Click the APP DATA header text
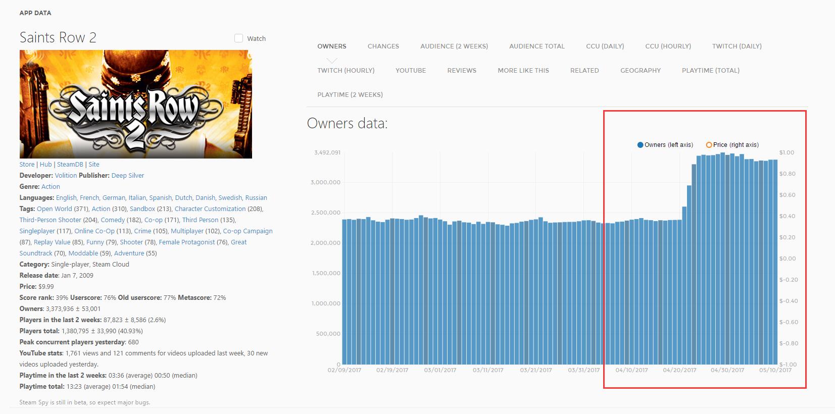Viewport: 835px width, 414px height. click(35, 13)
